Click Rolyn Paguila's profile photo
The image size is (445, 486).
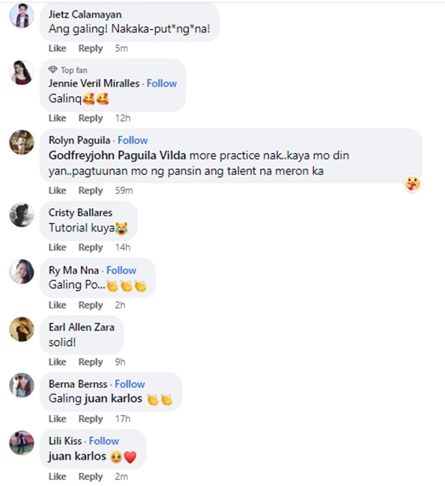click(22, 142)
